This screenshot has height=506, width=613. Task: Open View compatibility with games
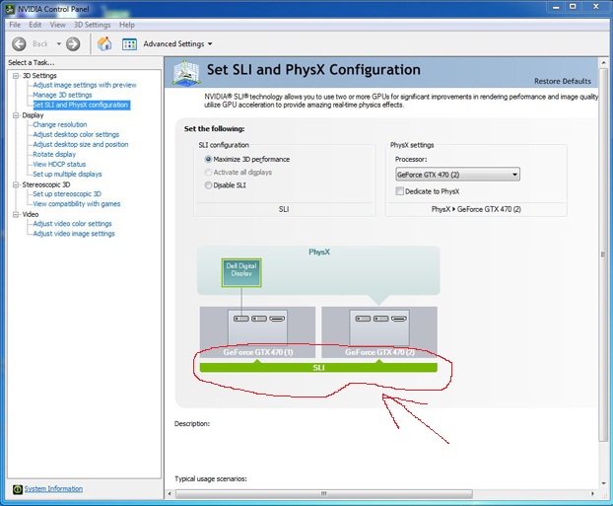(76, 204)
